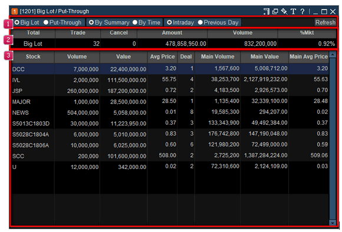Click main value 32,339,100.00
This screenshot has width=342, height=232.
pyautogui.click(x=269, y=101)
